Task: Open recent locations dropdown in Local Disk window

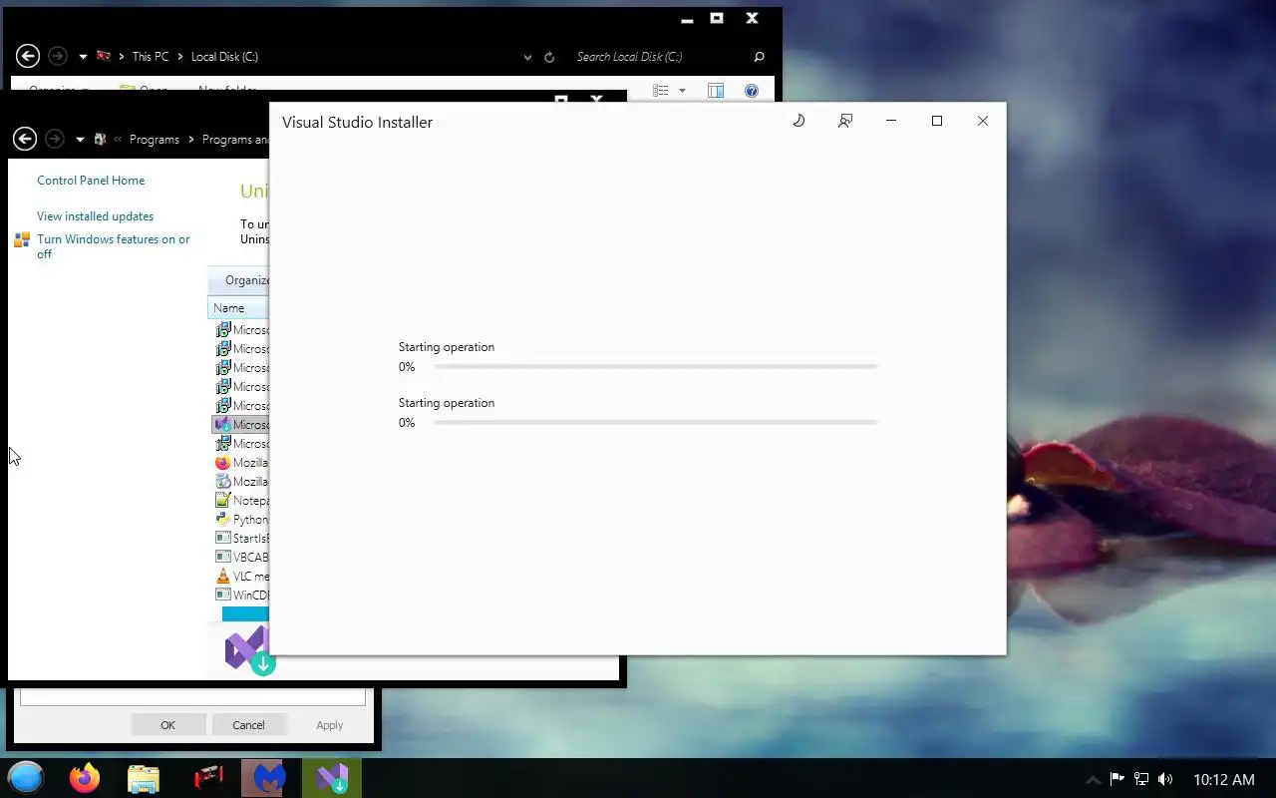Action: 83,57
